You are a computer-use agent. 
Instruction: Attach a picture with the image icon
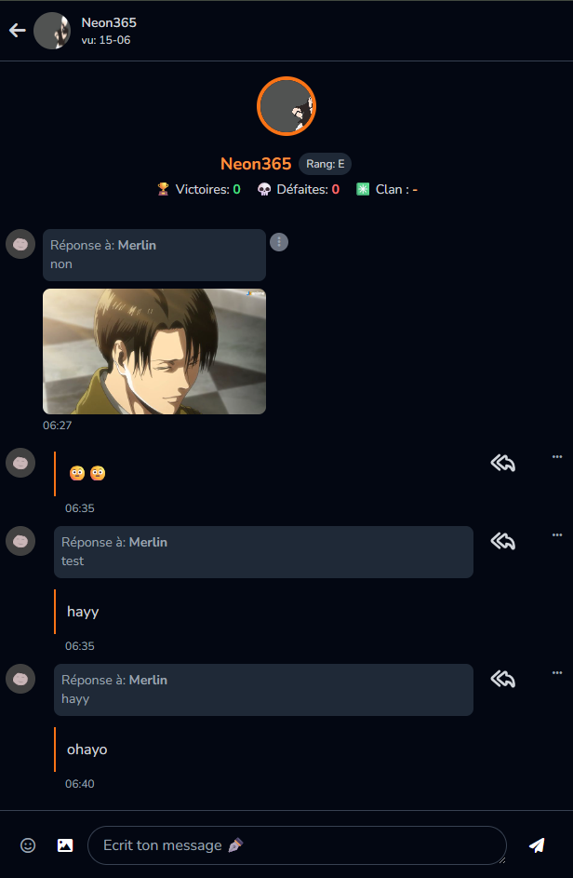(x=65, y=845)
